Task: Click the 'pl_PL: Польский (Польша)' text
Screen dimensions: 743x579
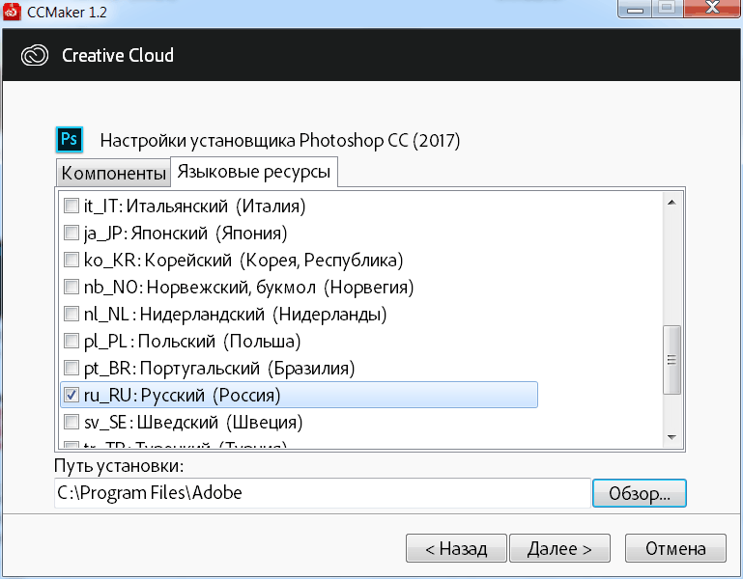Action: pos(192,341)
